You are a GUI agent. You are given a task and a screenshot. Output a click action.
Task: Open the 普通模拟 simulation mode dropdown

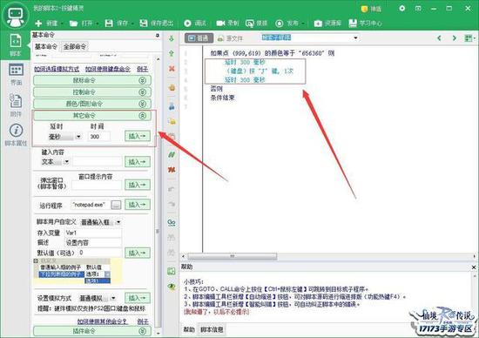(x=113, y=298)
